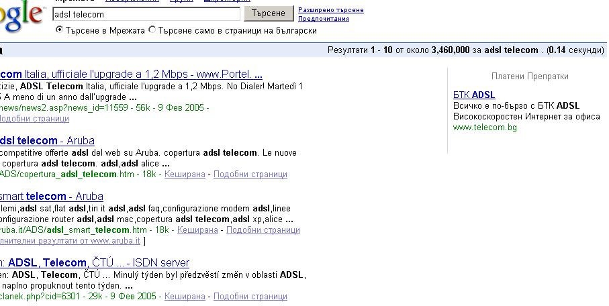The image size is (609, 306).
Task: Open Подобни страници for the clanek.php?cid=6301 result
Action: (250, 297)
